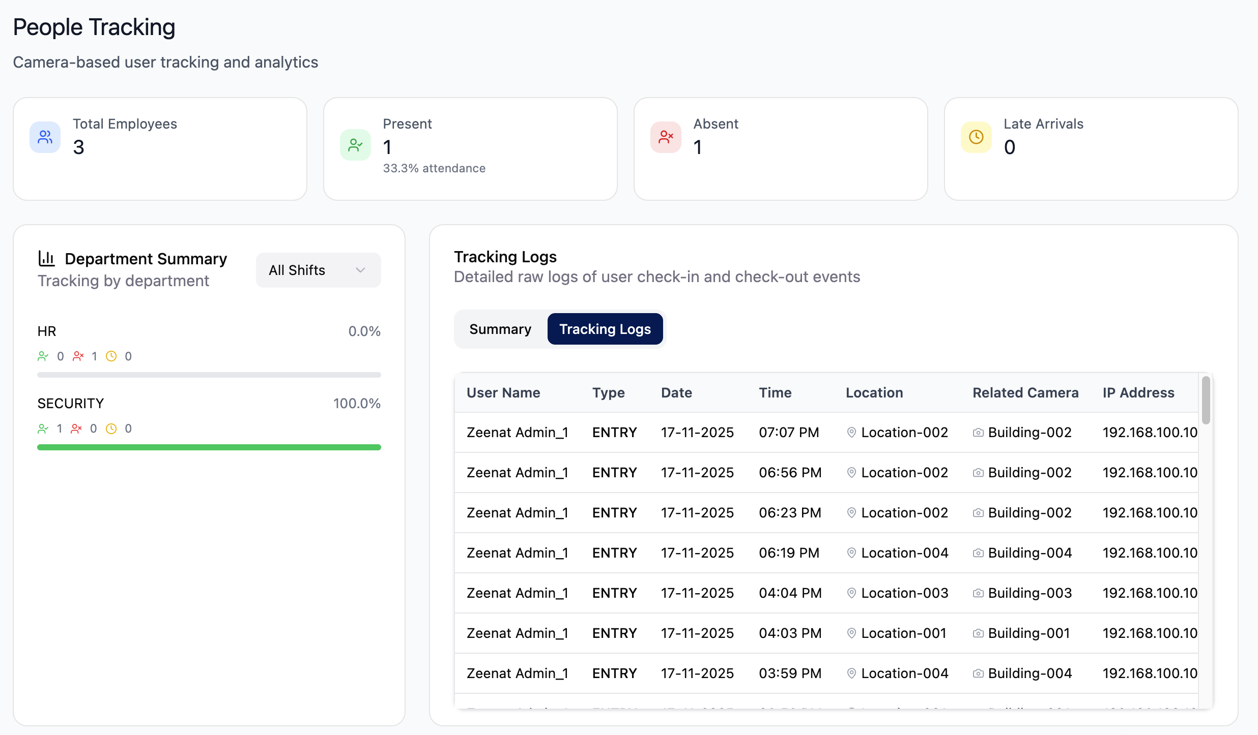Click the SECURITY late clock icon
Screen dimensions: 1258x735
[111, 429]
